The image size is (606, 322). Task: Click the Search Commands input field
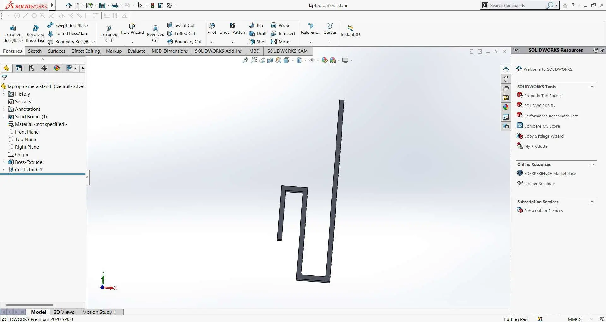pos(517,5)
